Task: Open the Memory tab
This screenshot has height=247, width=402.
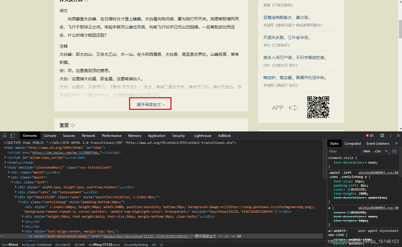Action: tap(134, 135)
